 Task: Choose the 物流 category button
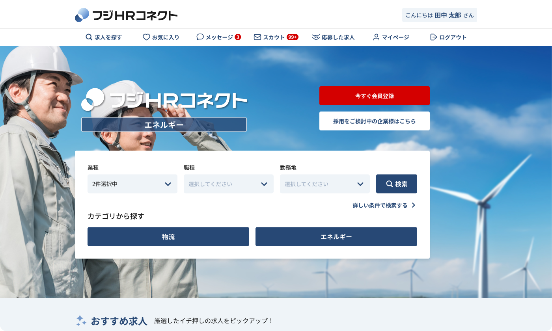[x=168, y=236]
